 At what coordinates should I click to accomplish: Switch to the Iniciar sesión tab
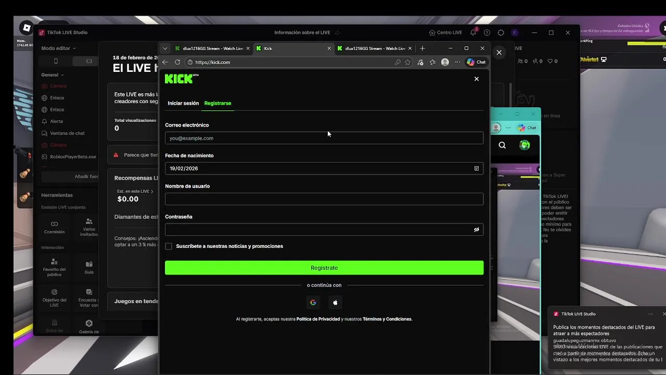(183, 103)
